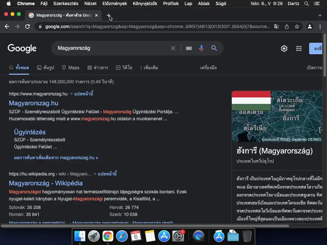Switch to the Maps search tab
This screenshot has width=327, height=245.
click(71, 68)
